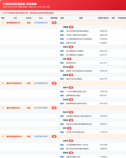Screen dimensions: 126x158
Task: Select the rank 2 team name 福州三叉街优选小队
Action: pyautogui.click(x=14, y=83)
